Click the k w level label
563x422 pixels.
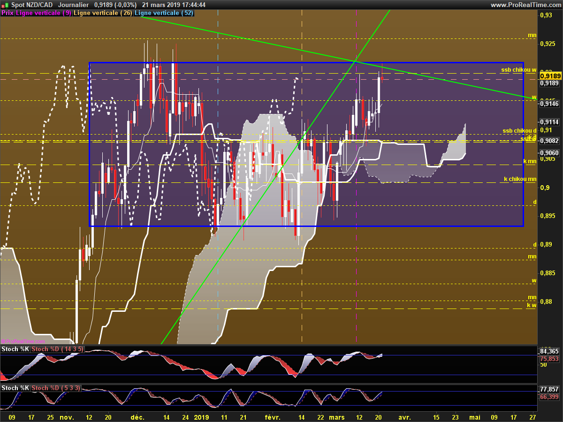pos(532,305)
